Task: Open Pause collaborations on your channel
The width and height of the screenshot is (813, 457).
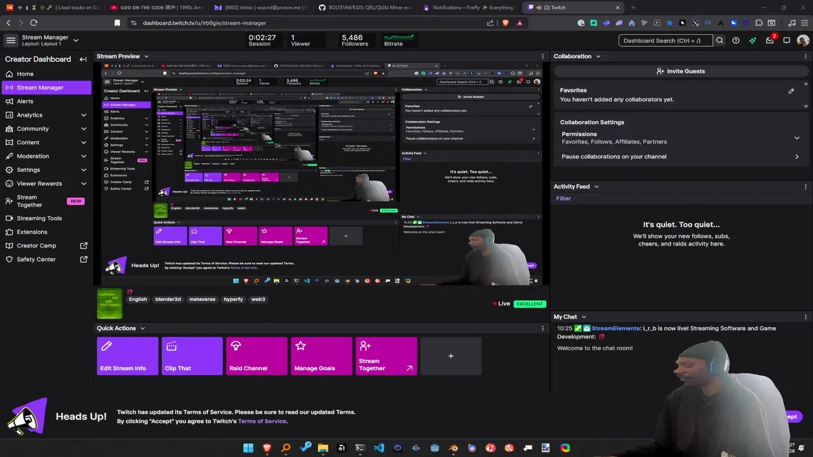Action: click(680, 157)
